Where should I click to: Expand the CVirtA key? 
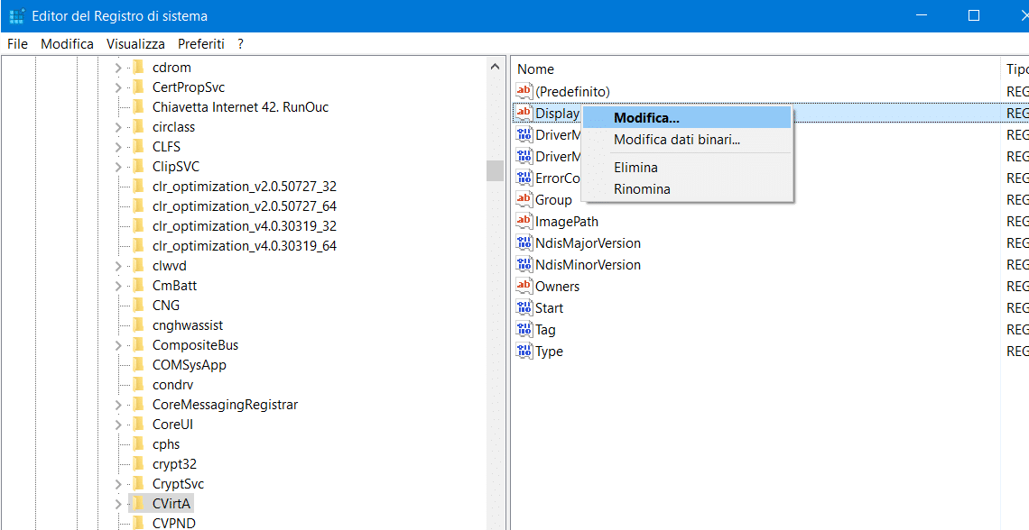118,503
